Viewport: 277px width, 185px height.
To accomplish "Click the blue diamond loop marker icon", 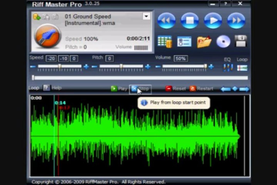I will 235,88.
